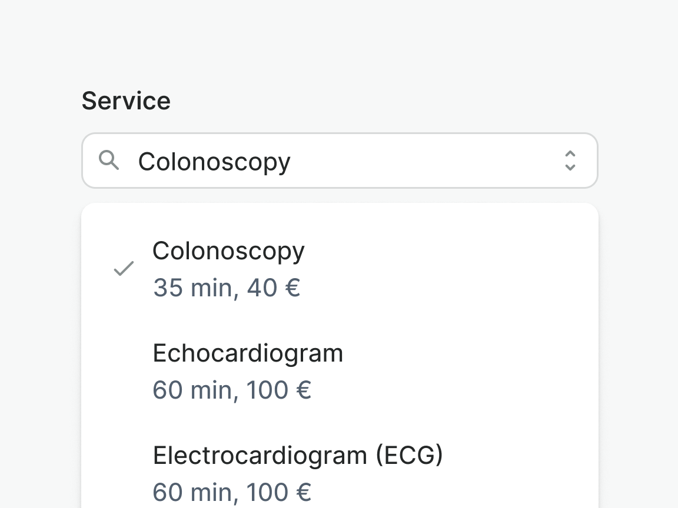This screenshot has width=678, height=508.
Task: Select the Colonoscopy option in the list
Action: click(228, 252)
